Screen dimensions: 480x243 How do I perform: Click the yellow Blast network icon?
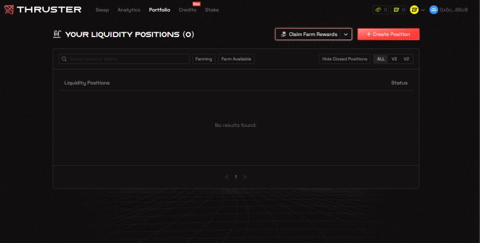tap(414, 10)
